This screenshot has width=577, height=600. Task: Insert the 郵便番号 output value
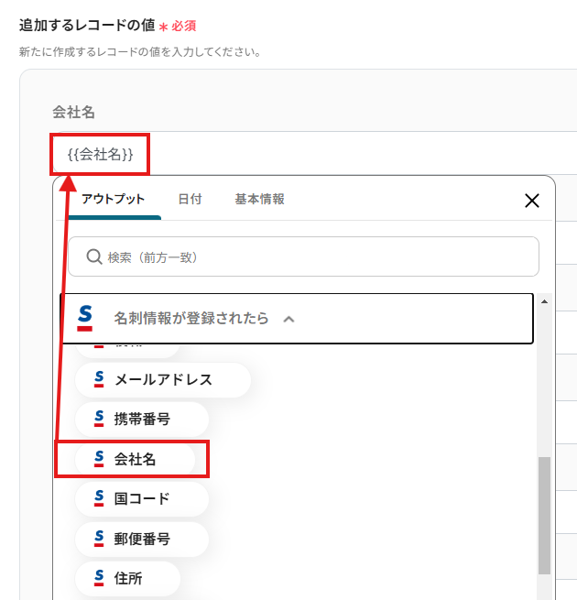(142, 538)
